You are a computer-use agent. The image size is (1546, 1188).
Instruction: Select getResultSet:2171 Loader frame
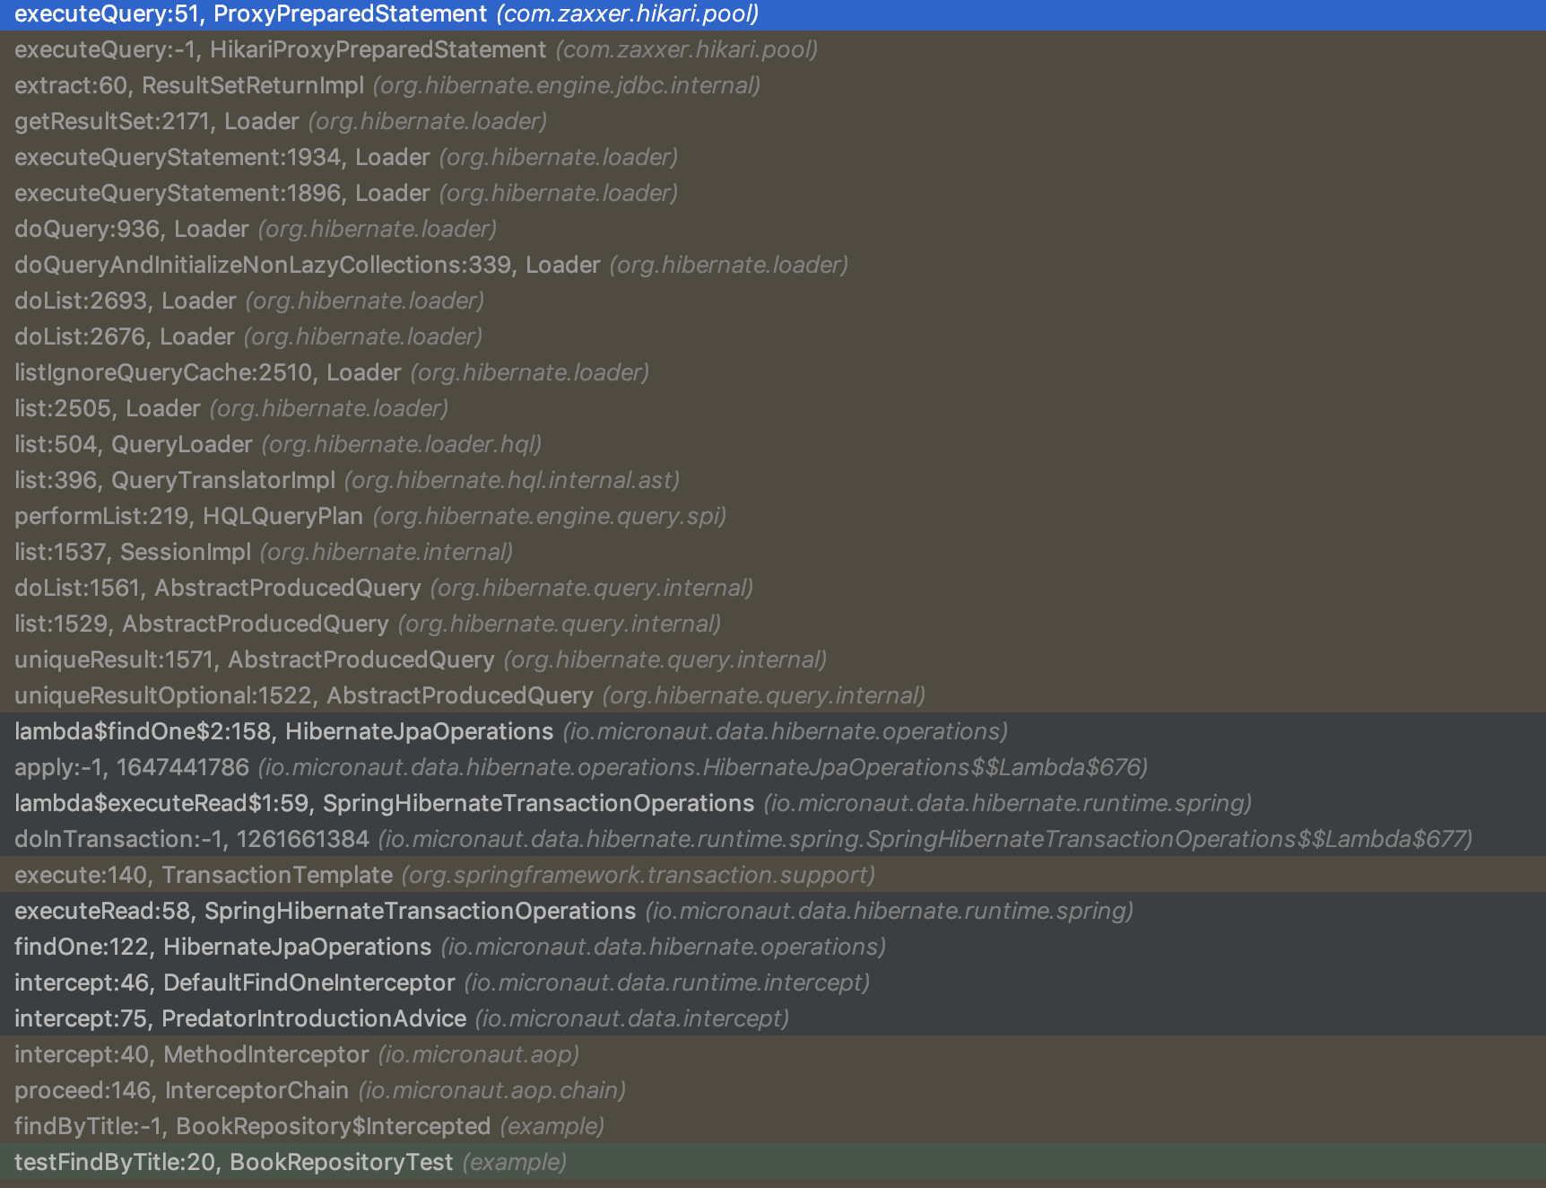773,121
